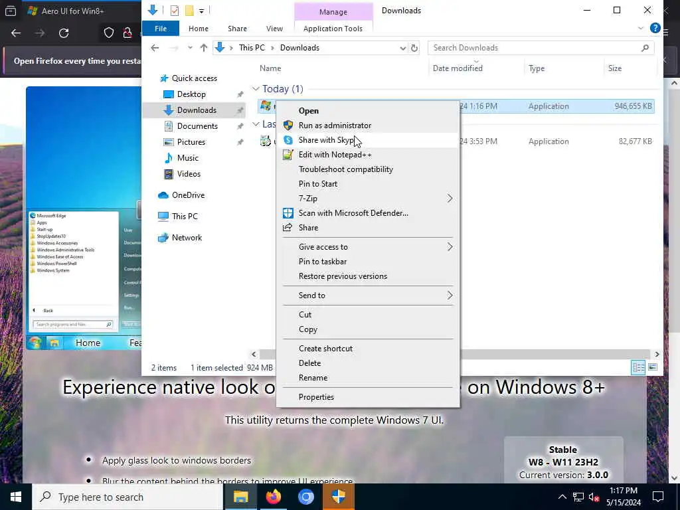Click the New folder quick access icon
The width and height of the screenshot is (680, 510).
[189, 11]
